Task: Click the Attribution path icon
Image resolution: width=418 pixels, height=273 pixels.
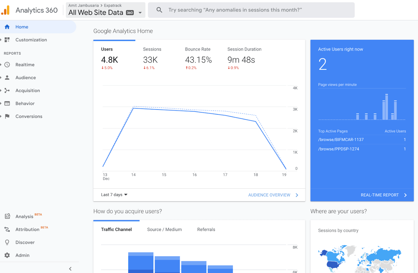Action: coord(7,229)
